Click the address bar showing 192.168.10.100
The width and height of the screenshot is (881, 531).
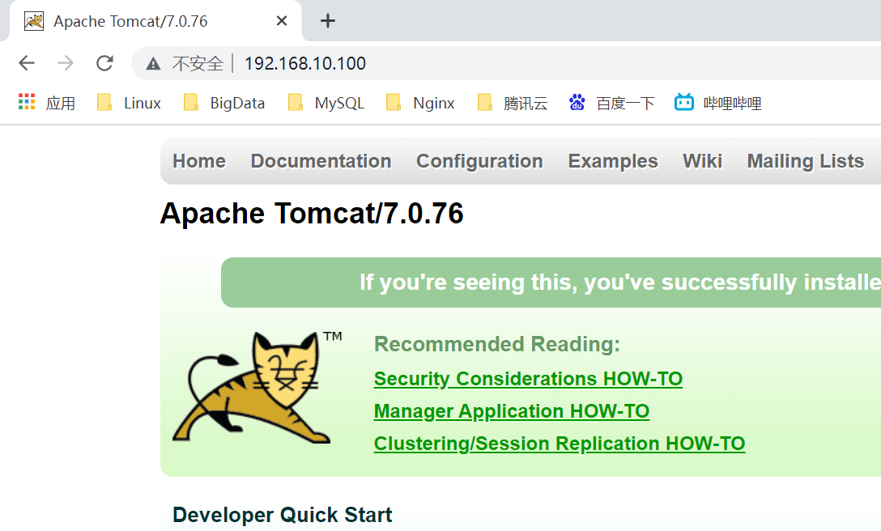505,63
